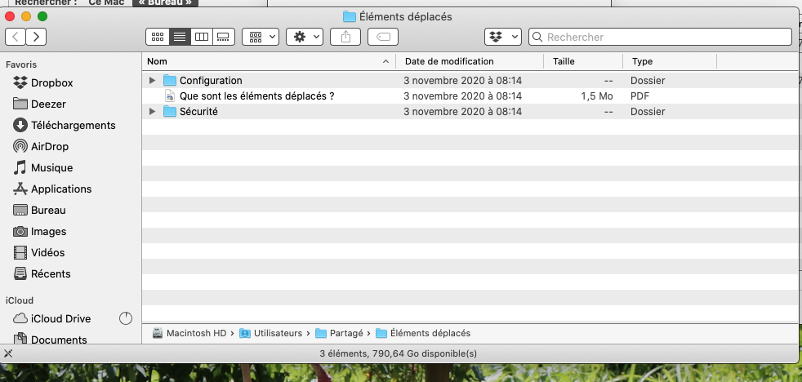Click the Rechercher search field

[x=661, y=37]
